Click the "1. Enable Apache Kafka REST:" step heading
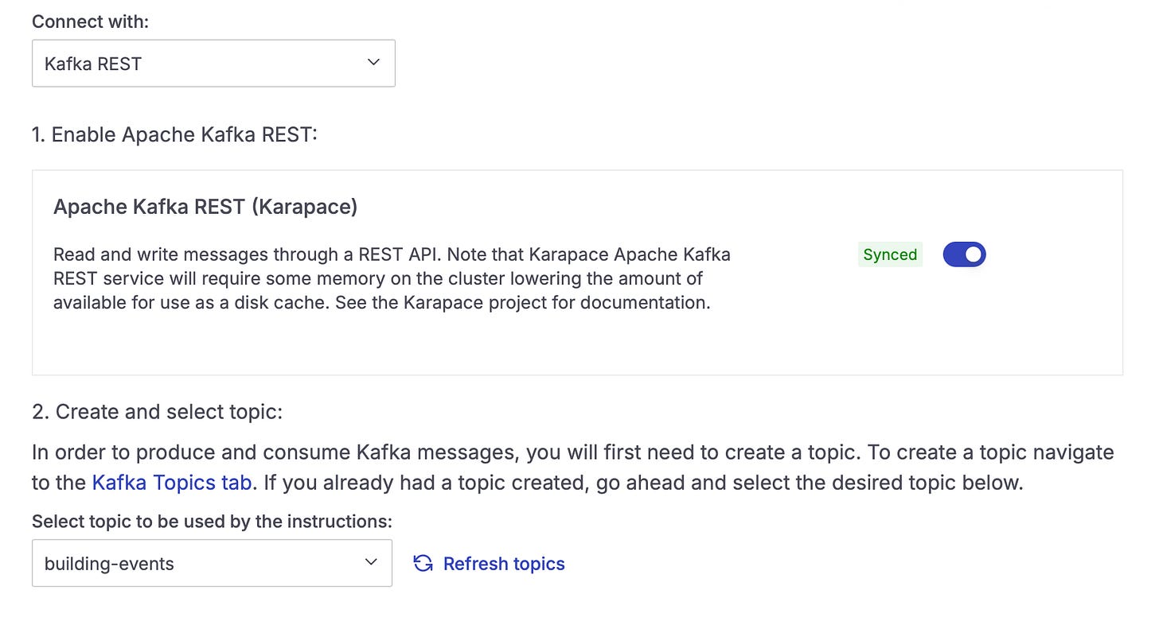The width and height of the screenshot is (1159, 625). pos(174,134)
